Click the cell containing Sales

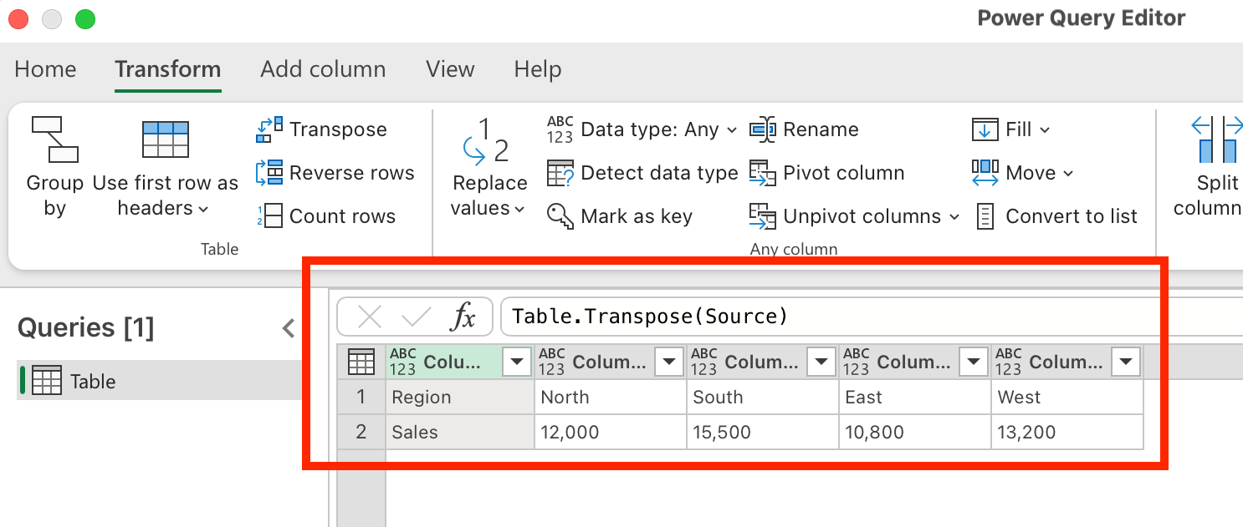click(460, 433)
